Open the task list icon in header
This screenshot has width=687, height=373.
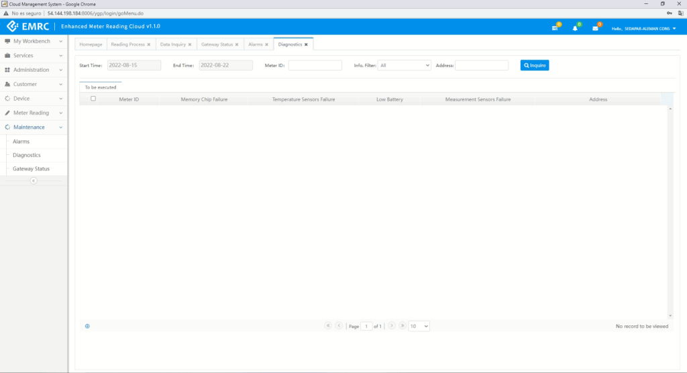click(x=555, y=28)
